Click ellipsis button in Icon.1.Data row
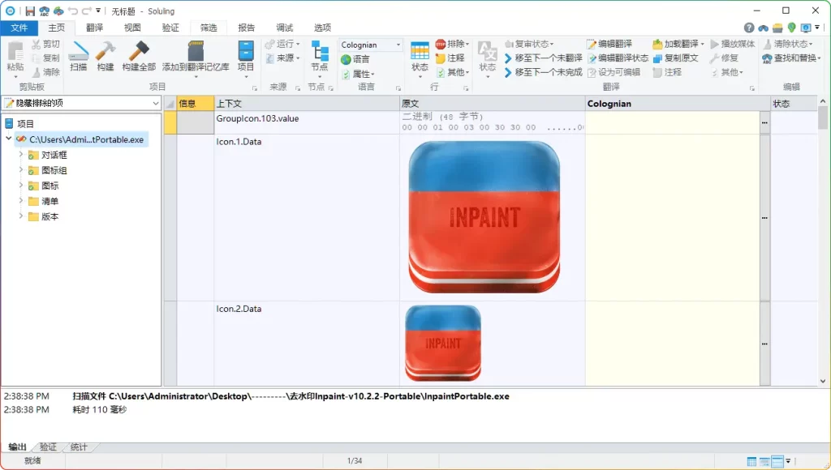The width and height of the screenshot is (831, 470). coord(764,217)
